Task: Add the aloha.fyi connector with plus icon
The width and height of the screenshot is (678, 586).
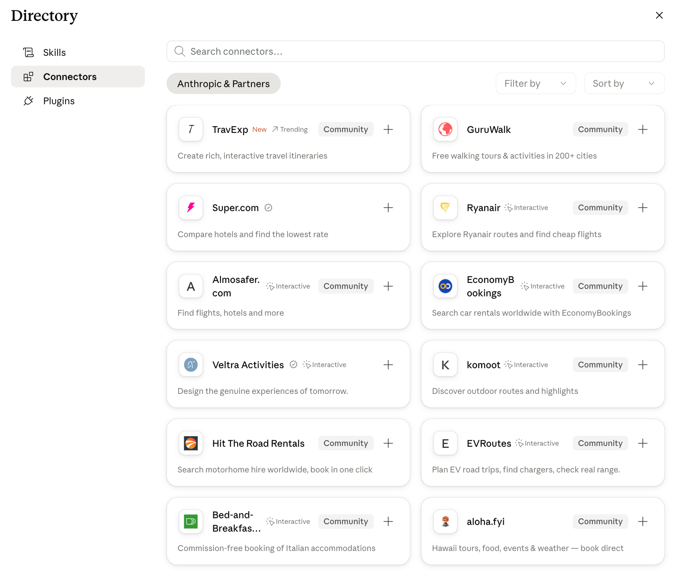Action: [x=643, y=522]
